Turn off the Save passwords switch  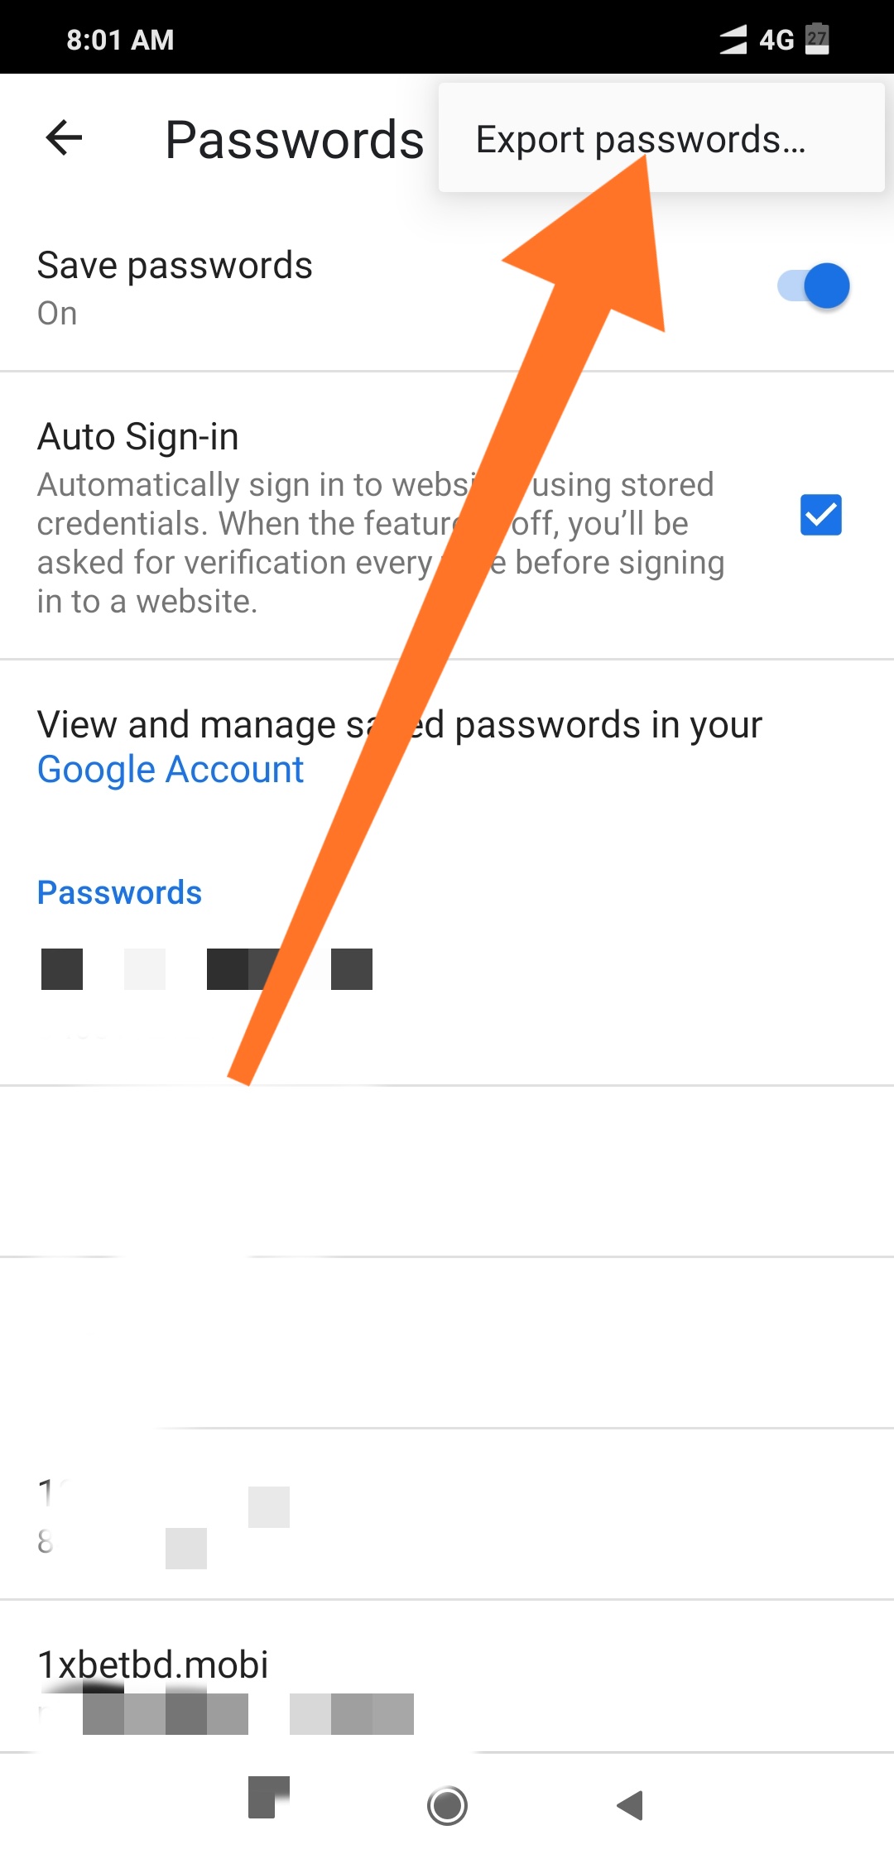pos(814,286)
